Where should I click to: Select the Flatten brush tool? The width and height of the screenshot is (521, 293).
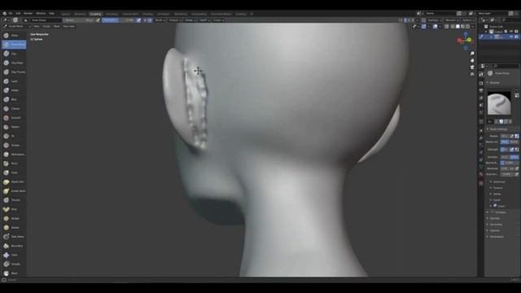tap(14, 127)
